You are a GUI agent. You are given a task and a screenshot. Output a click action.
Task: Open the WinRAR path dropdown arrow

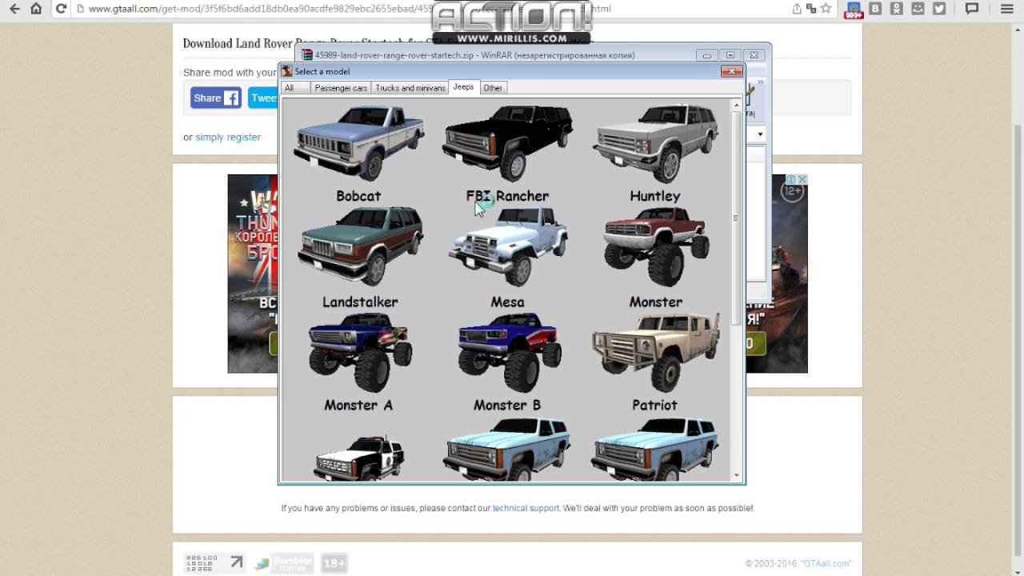pyautogui.click(x=760, y=134)
